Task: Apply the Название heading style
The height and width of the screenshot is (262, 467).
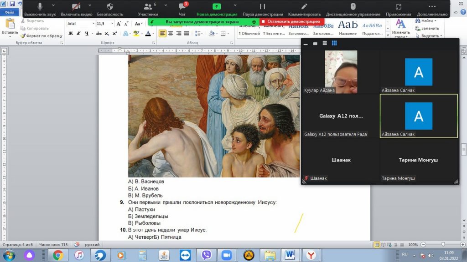Action: (x=348, y=27)
